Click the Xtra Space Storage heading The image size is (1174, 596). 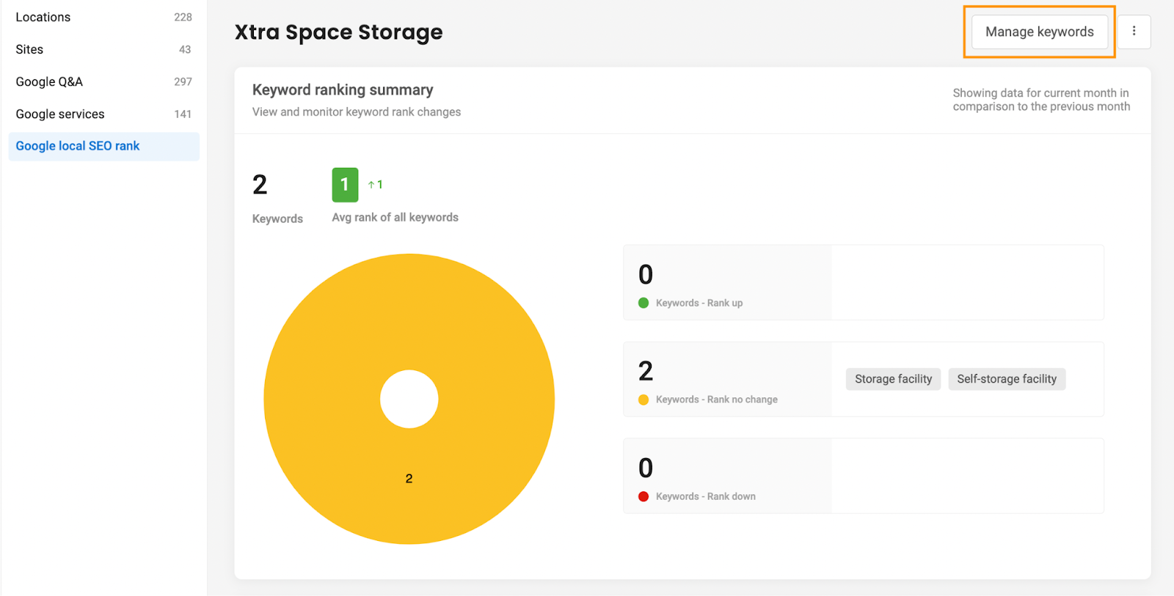(x=339, y=32)
